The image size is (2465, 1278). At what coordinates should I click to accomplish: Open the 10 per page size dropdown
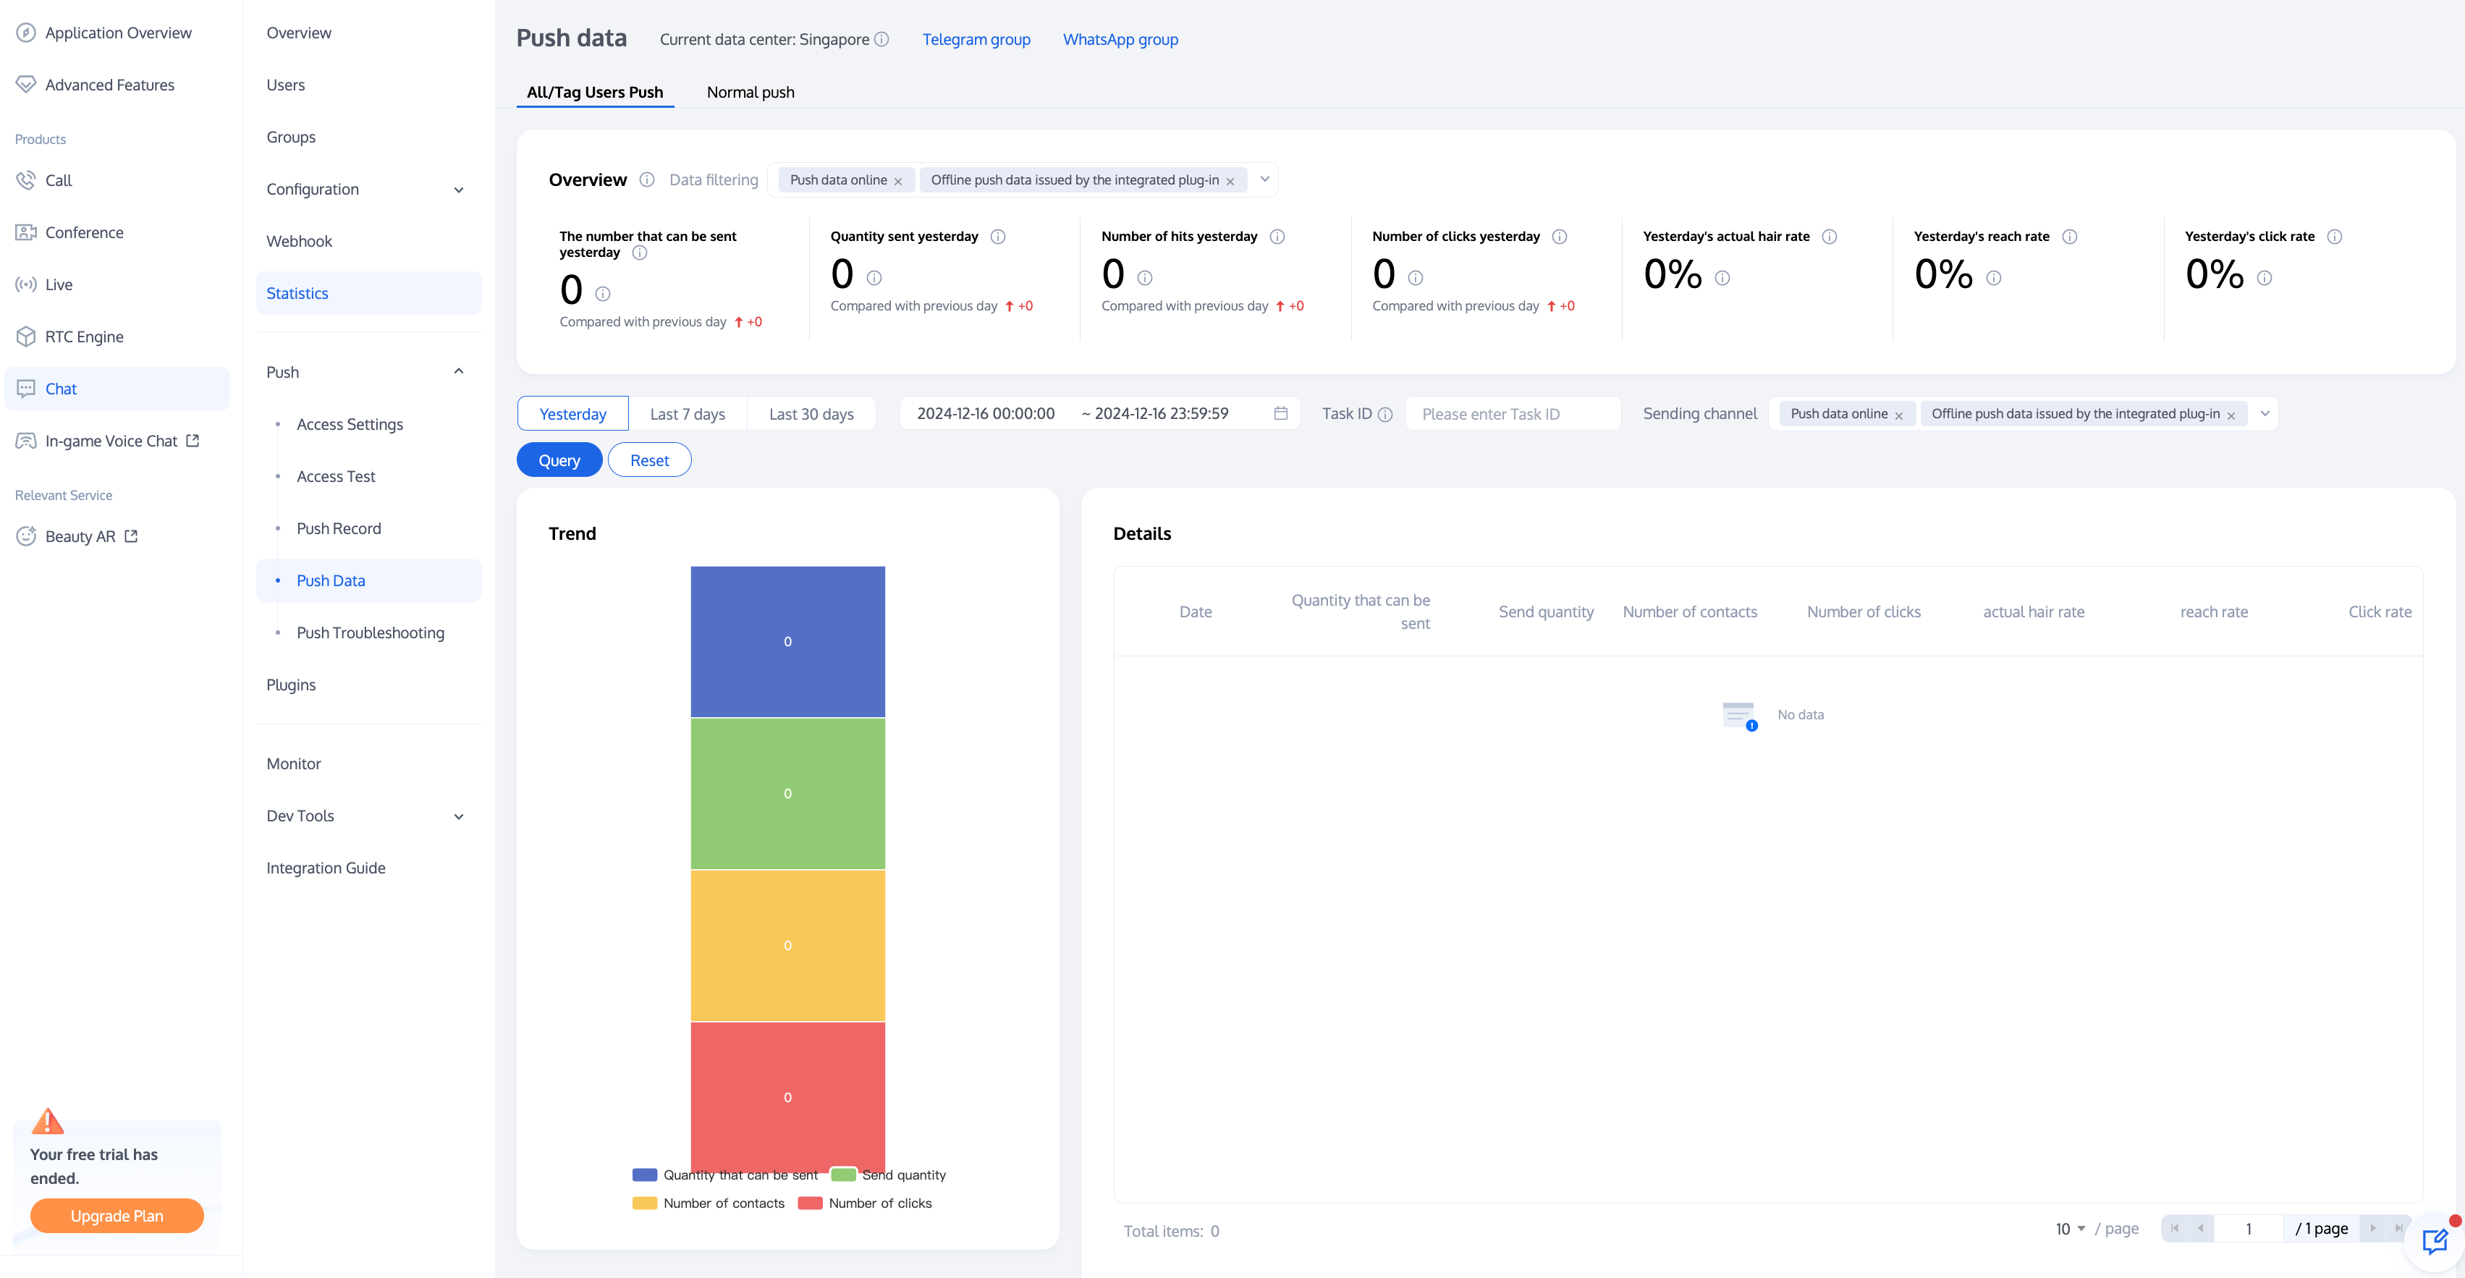[2070, 1228]
